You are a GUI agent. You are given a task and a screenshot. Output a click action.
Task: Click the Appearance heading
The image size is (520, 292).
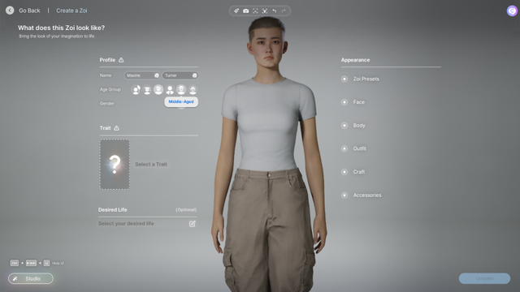coord(356,60)
